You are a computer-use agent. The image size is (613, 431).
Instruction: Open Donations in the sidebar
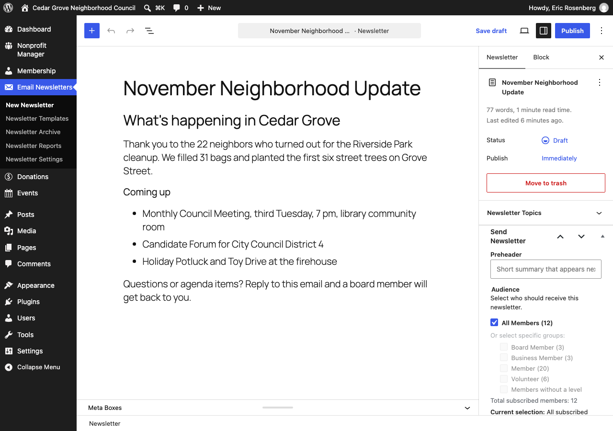click(38, 177)
